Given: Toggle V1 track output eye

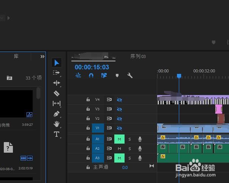Looking at the screenshot, I should pos(119,128).
